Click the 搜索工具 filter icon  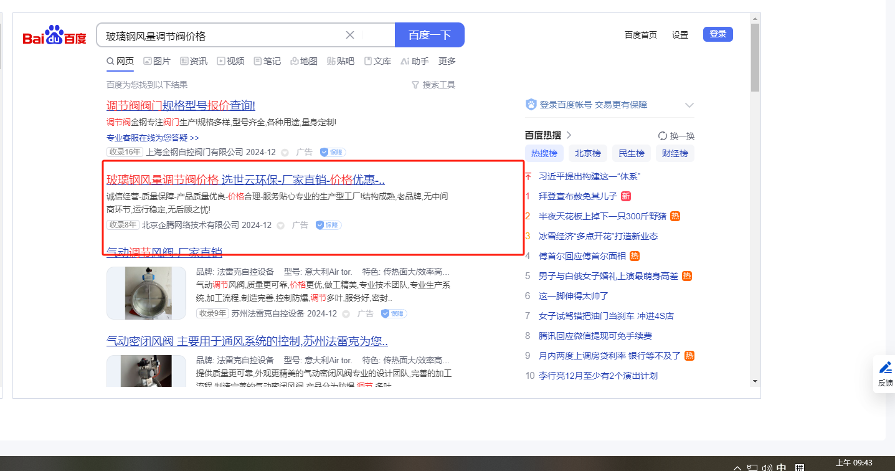click(x=415, y=85)
